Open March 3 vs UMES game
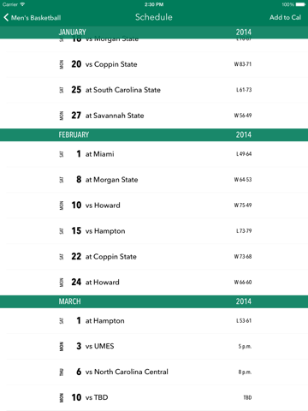 click(x=154, y=346)
